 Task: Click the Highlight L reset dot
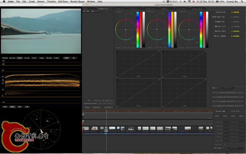[198, 45]
